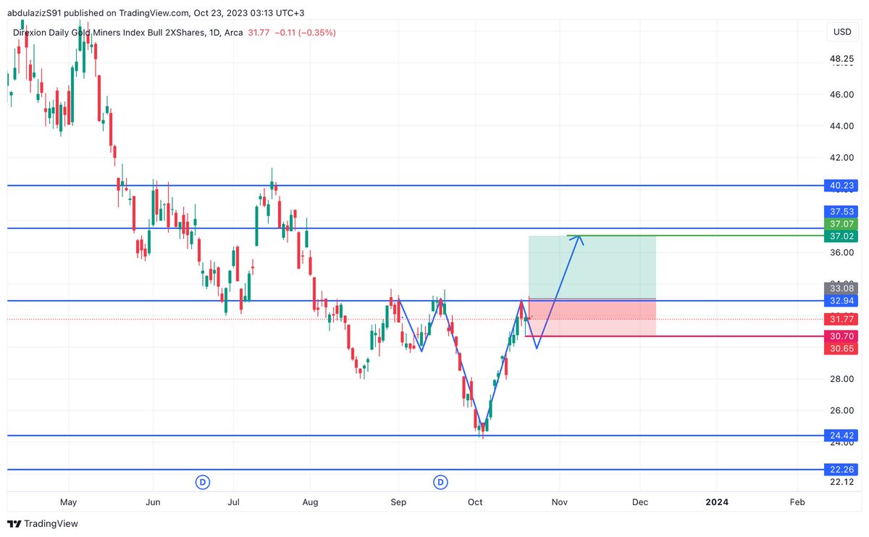Viewport: 869px width, 537px height.
Task: Select the green take-profit line at 37.02
Action: (x=695, y=236)
